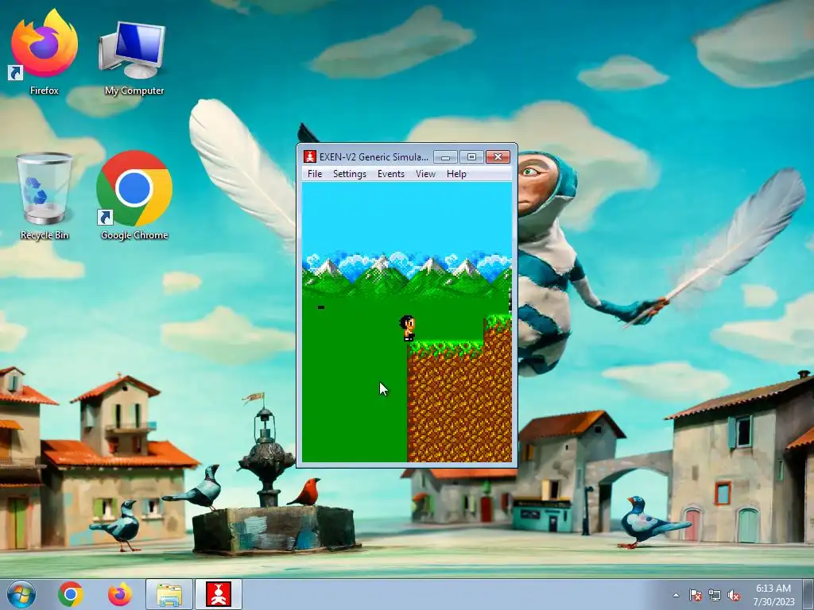Image resolution: width=814 pixels, height=610 pixels.
Task: Click the EXEN simulator taskbar button
Action: pyautogui.click(x=219, y=594)
